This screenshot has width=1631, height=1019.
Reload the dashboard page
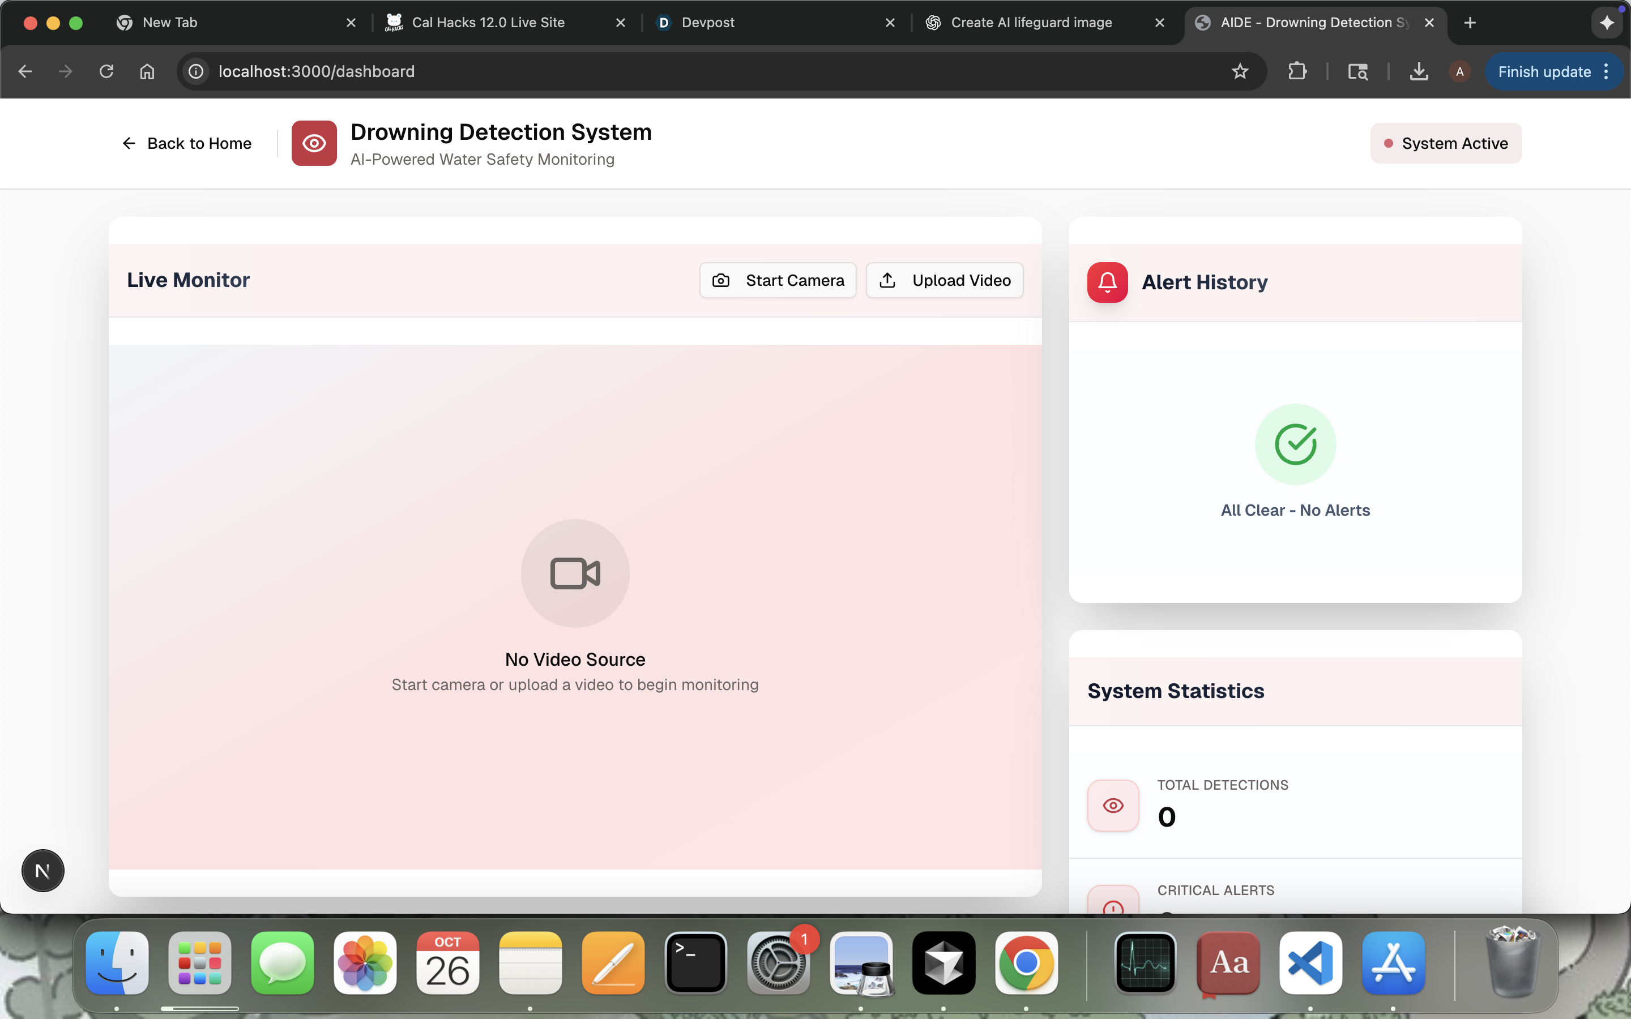[106, 71]
